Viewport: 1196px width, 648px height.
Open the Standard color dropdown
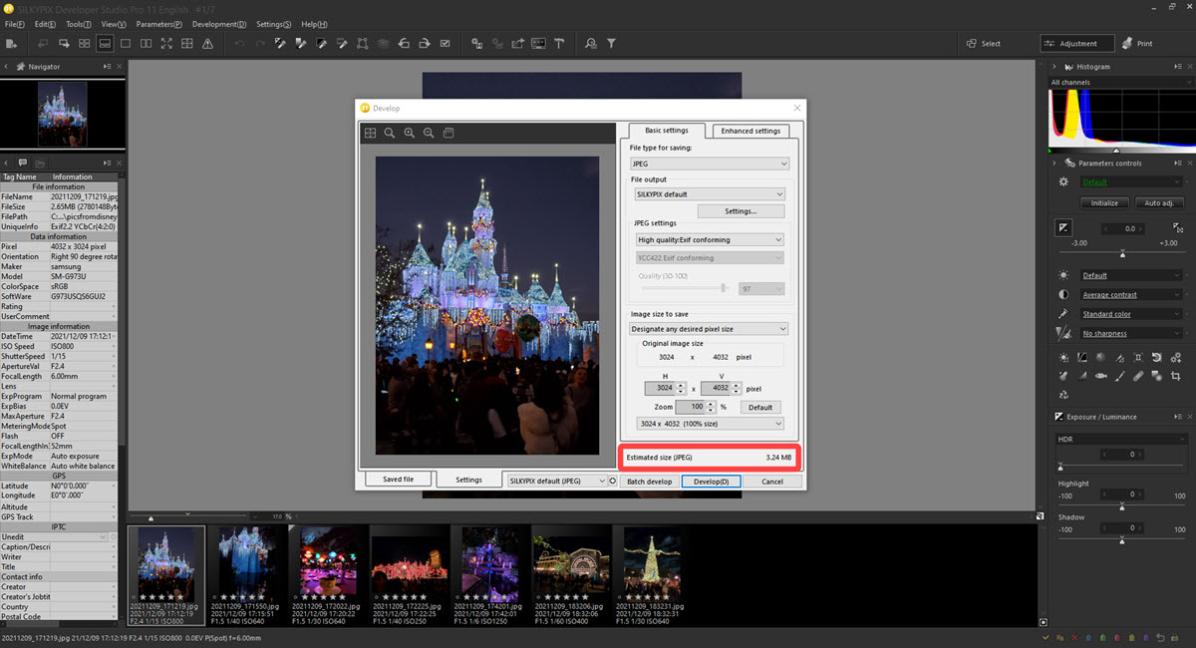pyautogui.click(x=1132, y=314)
